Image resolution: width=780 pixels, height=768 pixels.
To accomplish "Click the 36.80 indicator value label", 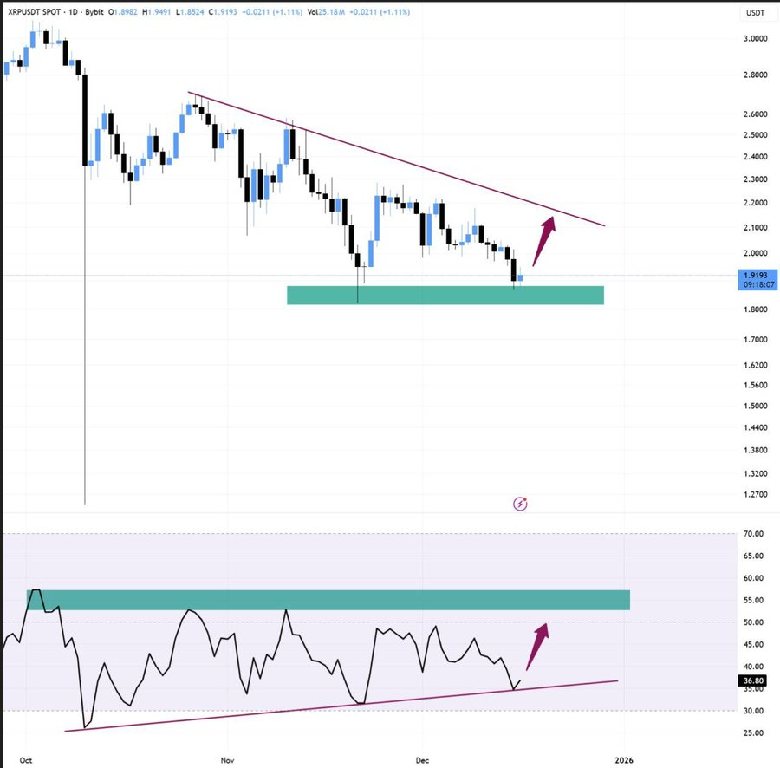I will coord(751,680).
